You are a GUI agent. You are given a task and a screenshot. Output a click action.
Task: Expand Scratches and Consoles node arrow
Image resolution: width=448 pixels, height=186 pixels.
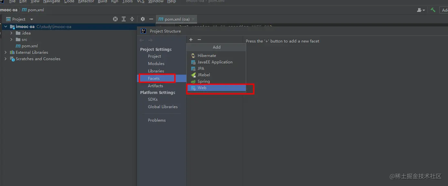point(5,59)
